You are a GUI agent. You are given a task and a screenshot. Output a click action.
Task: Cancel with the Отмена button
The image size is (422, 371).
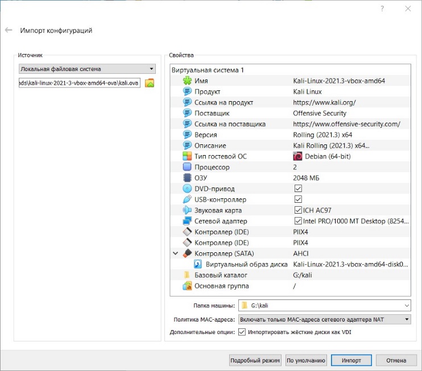(x=396, y=360)
